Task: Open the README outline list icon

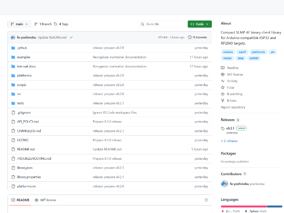Action: [x=206, y=200]
